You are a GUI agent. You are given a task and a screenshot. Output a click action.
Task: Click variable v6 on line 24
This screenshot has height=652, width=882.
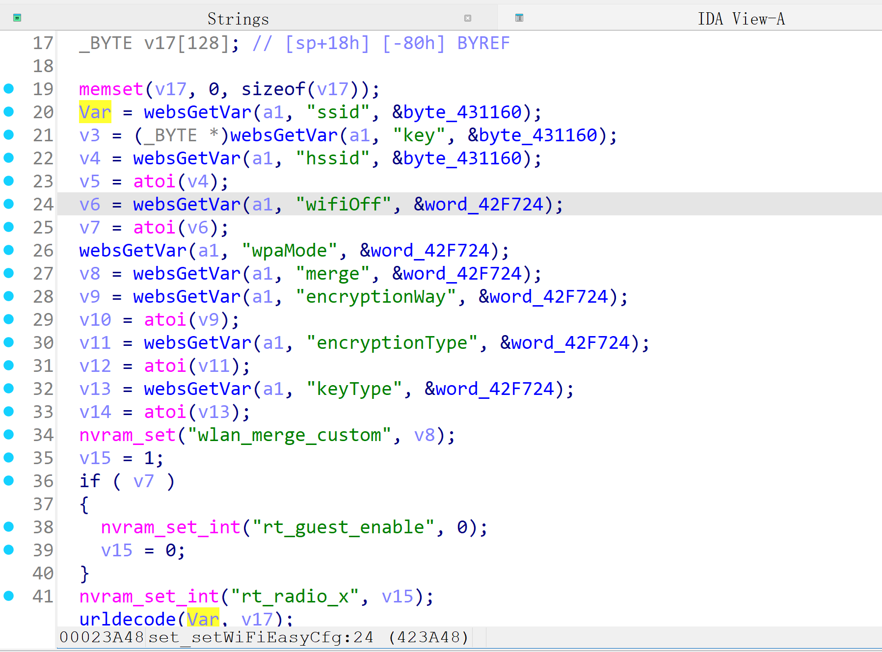(x=90, y=204)
